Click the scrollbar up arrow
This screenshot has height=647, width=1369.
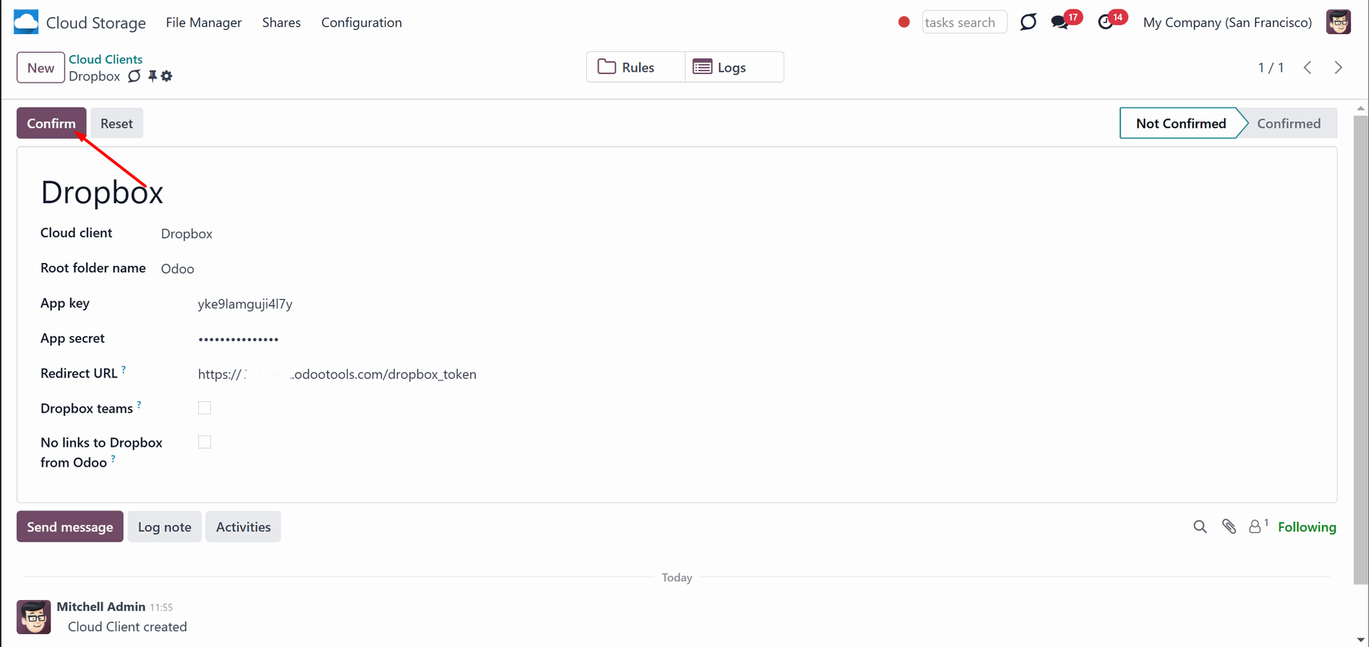click(x=1360, y=108)
